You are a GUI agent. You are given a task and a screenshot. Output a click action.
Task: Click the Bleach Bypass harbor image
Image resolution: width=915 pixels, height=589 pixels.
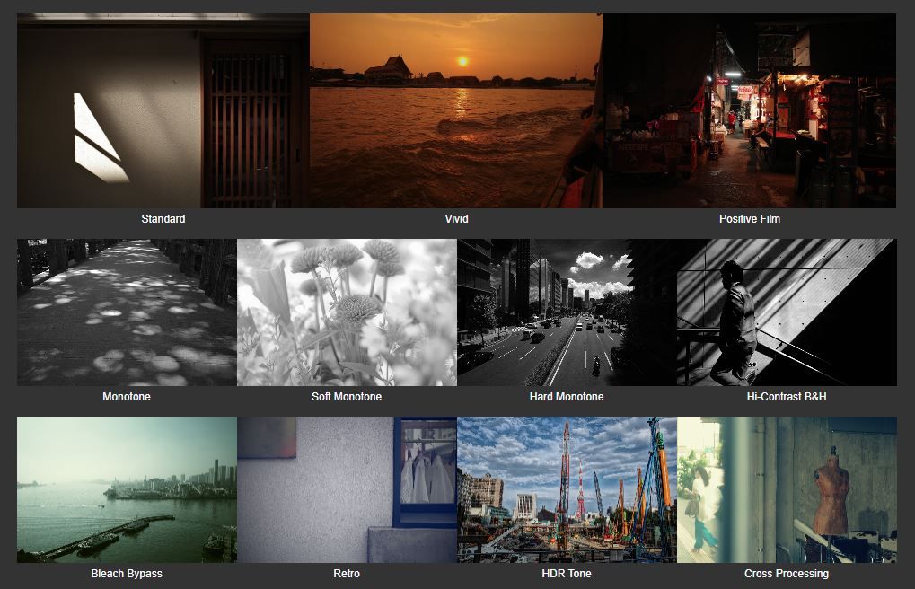(x=127, y=489)
